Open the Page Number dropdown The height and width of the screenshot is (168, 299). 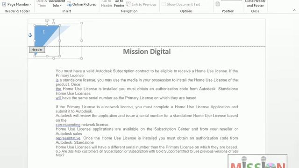tap(17, 4)
